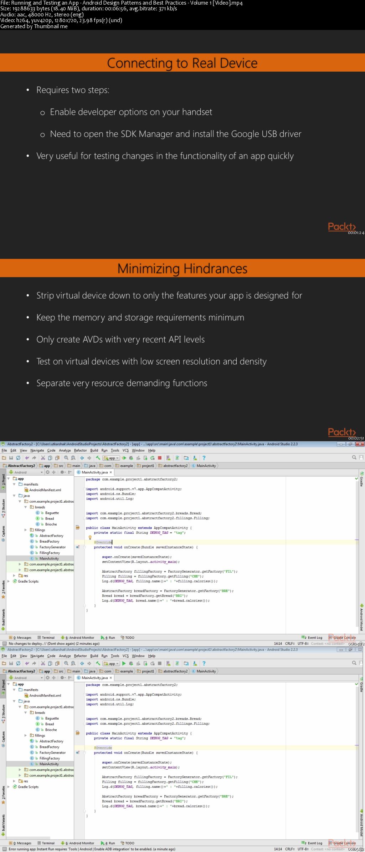Viewport: 365px width, 852px height.
Task: Click the Copy icon in the 00:04:22 frame toolbar
Action: (x=50, y=458)
